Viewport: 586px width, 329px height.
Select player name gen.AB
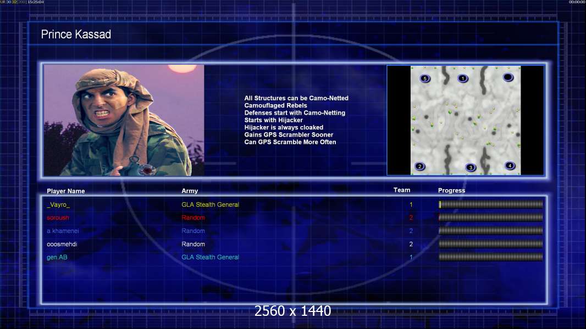click(57, 257)
